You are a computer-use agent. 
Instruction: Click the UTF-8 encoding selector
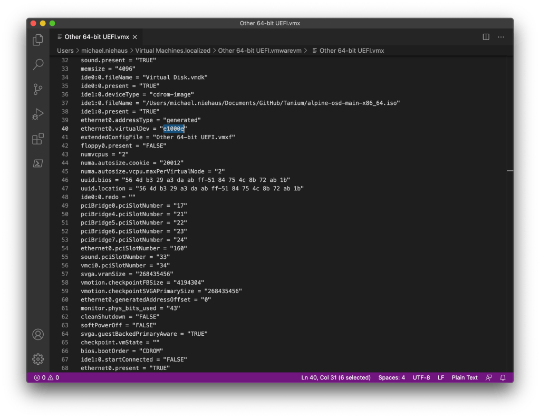[421, 377]
